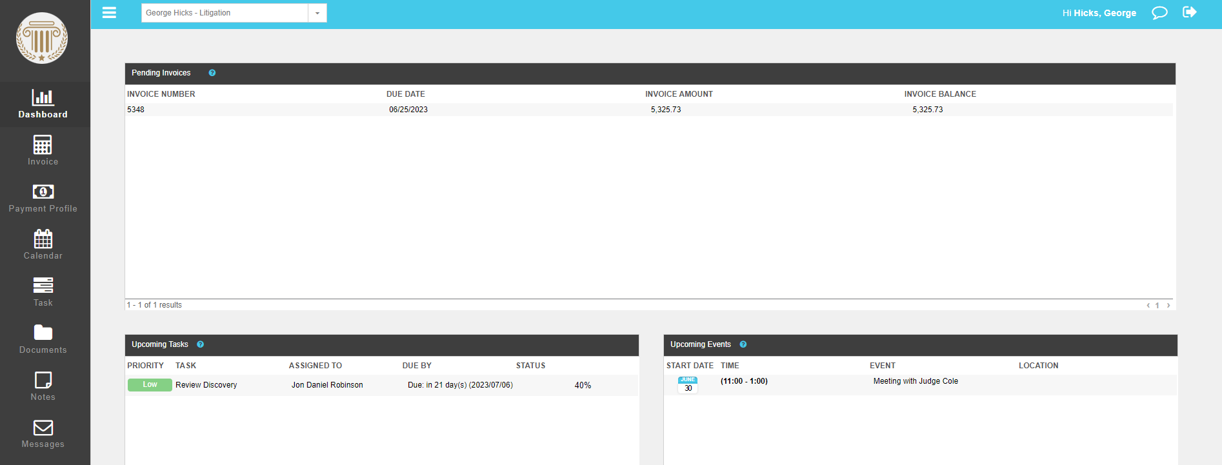Open invoice number 5348 row

pos(136,110)
